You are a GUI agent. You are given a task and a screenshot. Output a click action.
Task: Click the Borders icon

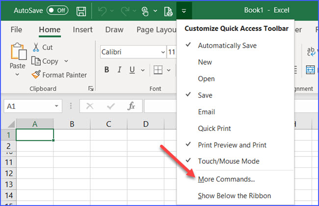(x=158, y=70)
